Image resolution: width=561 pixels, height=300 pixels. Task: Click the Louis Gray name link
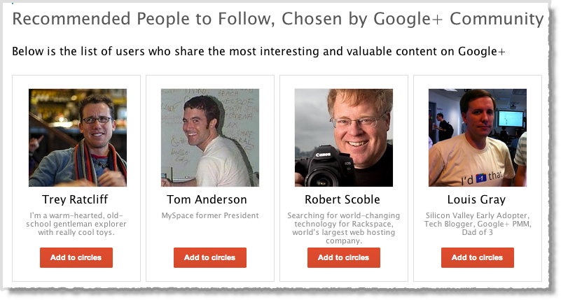coord(476,199)
